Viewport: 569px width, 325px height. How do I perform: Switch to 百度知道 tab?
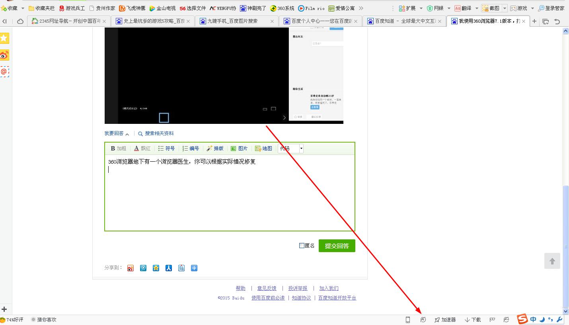404,21
